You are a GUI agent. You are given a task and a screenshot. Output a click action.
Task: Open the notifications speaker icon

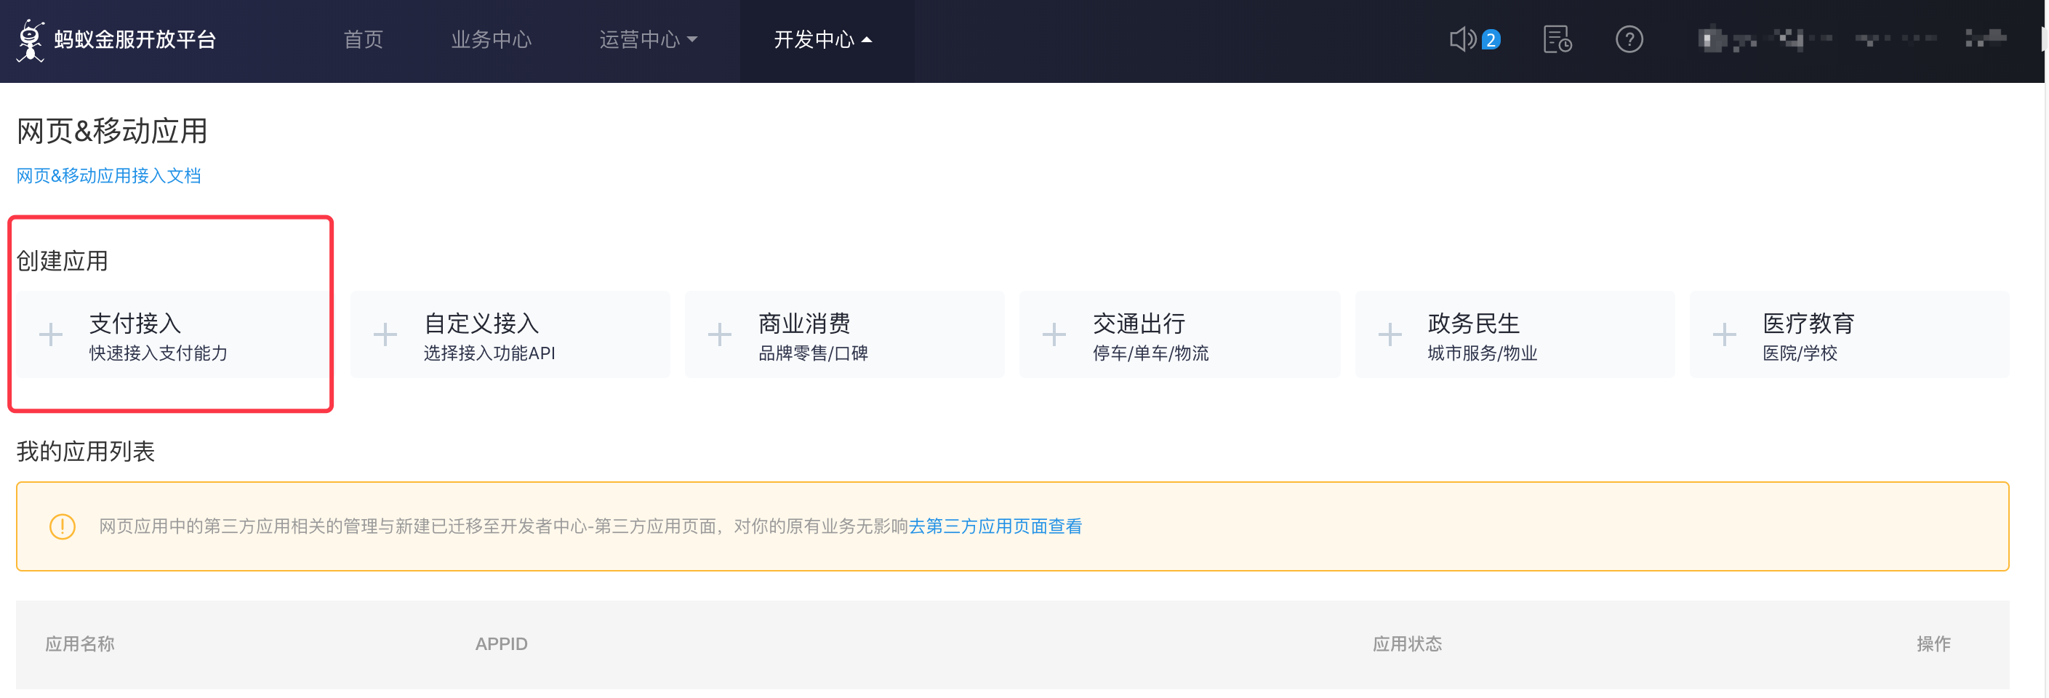pos(1462,39)
